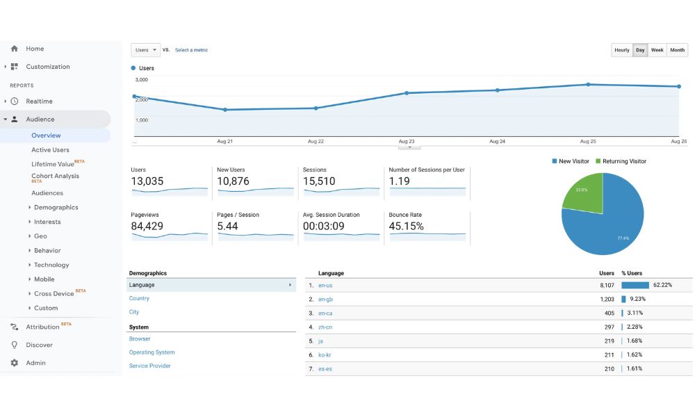Go to Active Users report
The height and width of the screenshot is (417, 695).
(x=50, y=150)
